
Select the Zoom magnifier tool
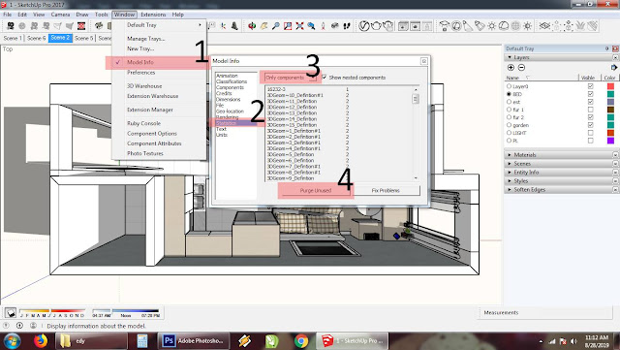[275, 26]
